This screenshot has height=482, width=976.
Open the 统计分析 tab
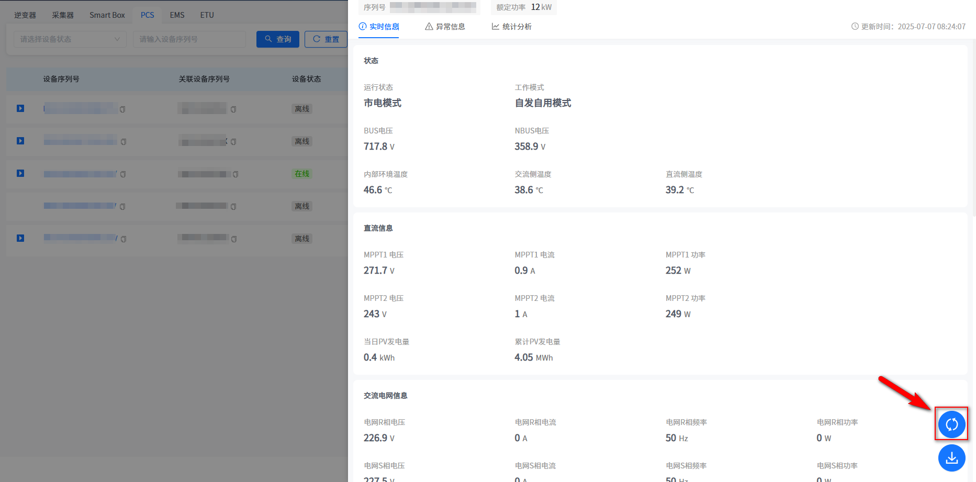click(511, 27)
